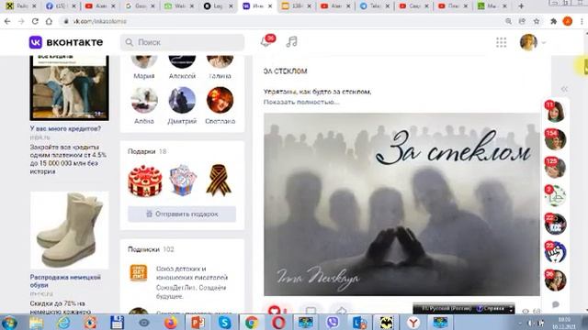Open the Windows Start button
Viewport: 588px width, 330px height.
click(x=9, y=323)
